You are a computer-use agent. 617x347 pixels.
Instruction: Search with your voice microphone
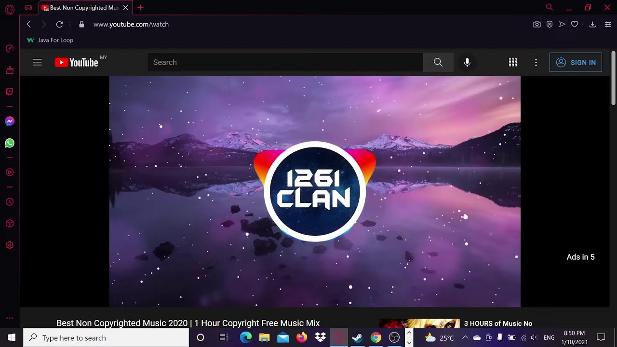tap(467, 62)
